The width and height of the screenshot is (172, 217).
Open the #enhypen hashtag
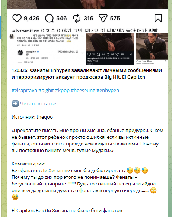tap(108, 91)
